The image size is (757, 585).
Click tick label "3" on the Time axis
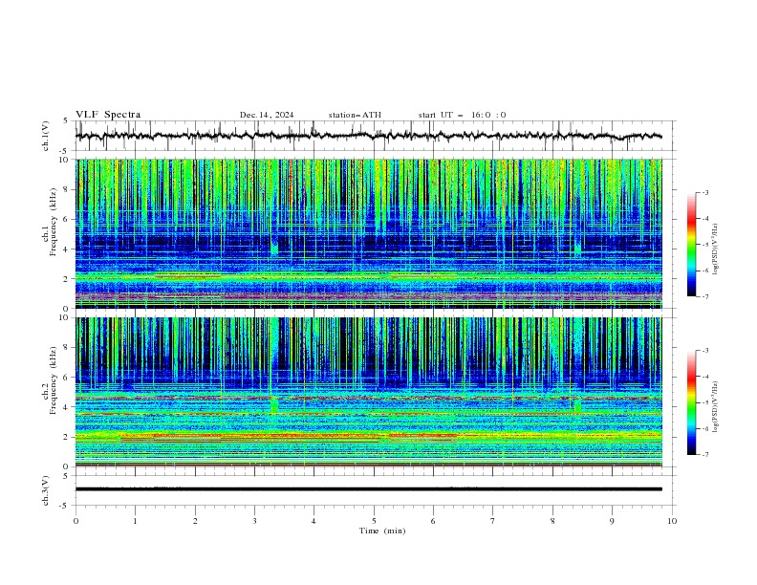tap(254, 521)
